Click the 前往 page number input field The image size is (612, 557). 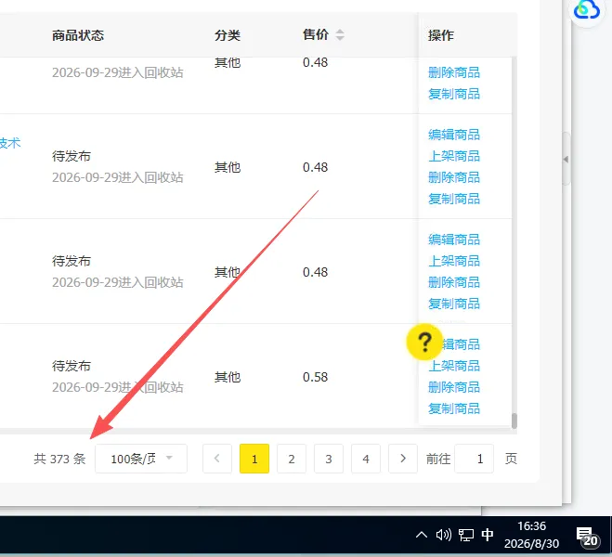(475, 459)
